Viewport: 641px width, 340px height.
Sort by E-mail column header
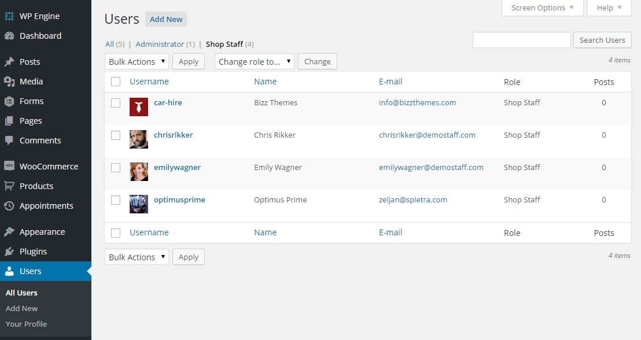pos(391,82)
